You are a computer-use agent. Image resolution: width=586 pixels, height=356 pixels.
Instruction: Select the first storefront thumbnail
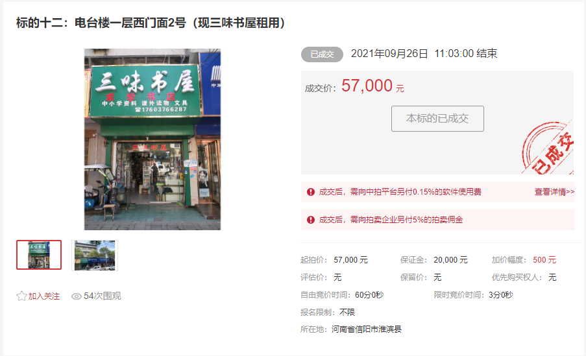pos(39,255)
